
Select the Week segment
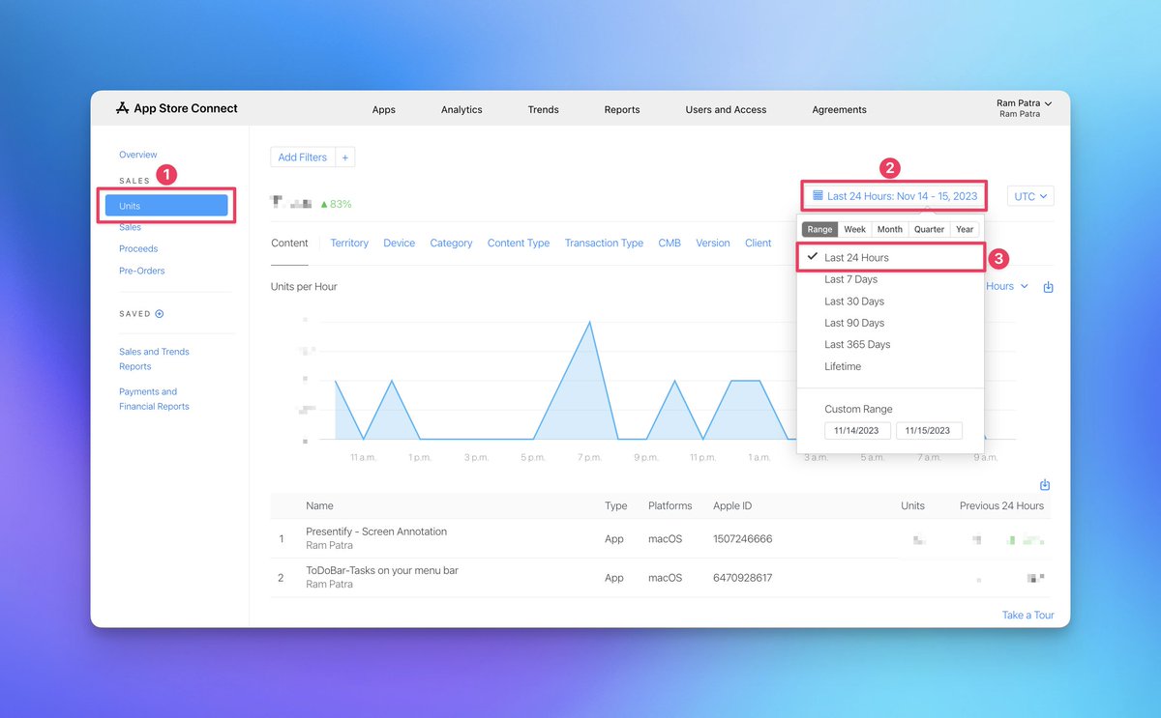(x=854, y=230)
